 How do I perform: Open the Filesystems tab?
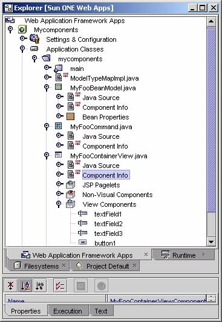tap(38, 266)
